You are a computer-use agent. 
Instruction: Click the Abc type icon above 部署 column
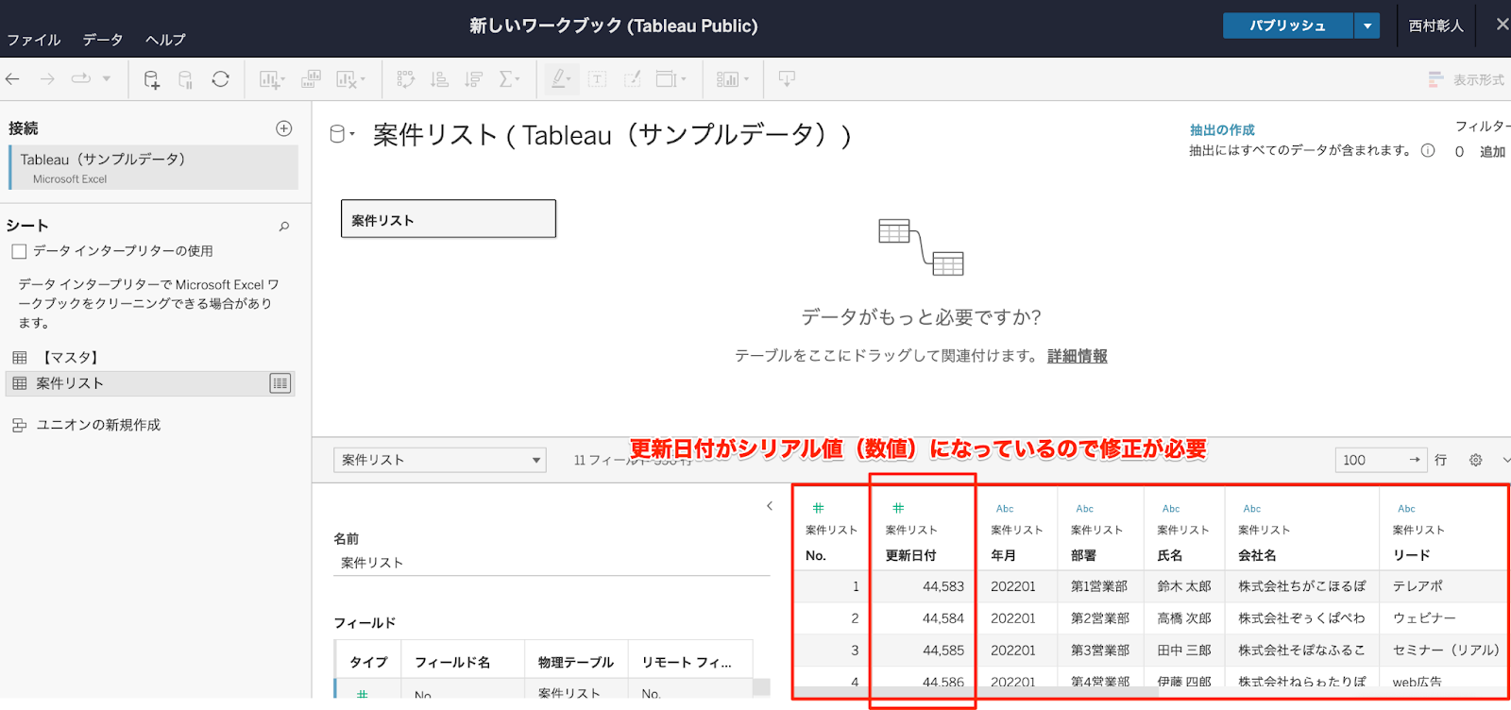point(1085,509)
